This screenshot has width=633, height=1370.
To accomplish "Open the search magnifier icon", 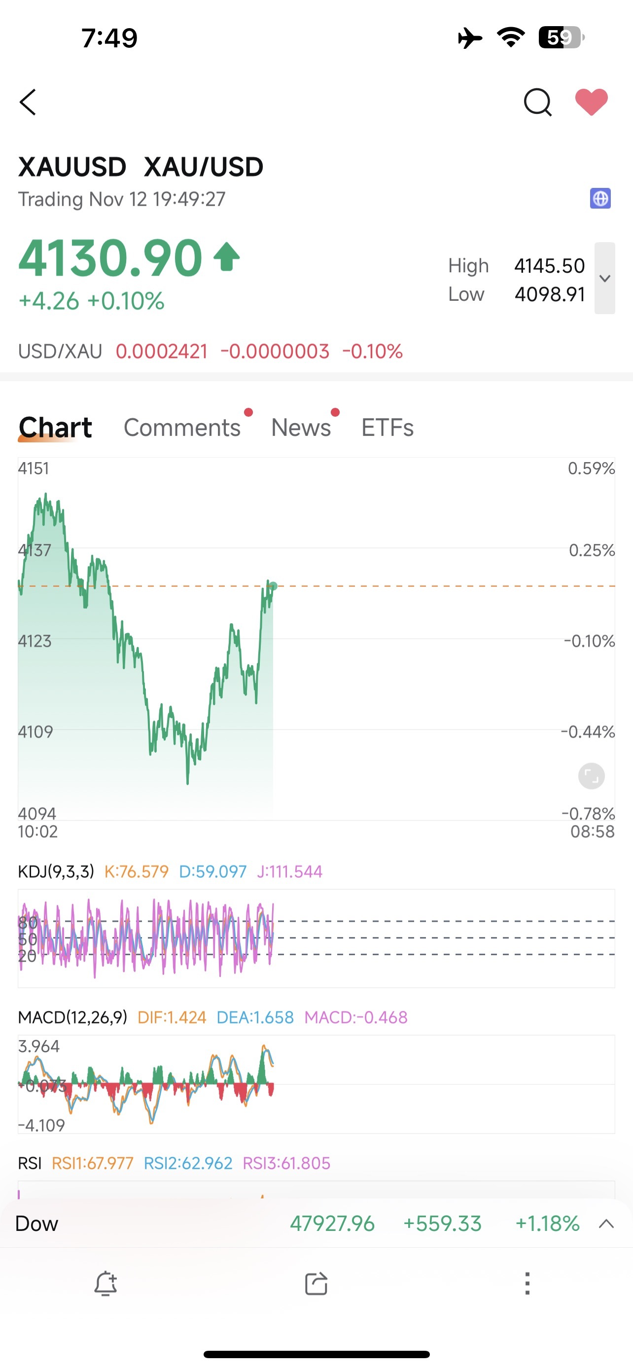I will tap(537, 102).
